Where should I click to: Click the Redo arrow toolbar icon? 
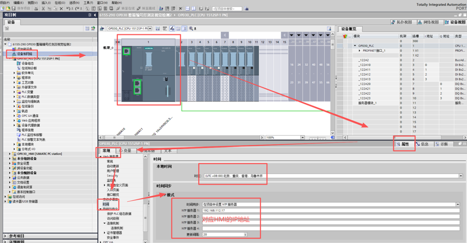point(77,9)
